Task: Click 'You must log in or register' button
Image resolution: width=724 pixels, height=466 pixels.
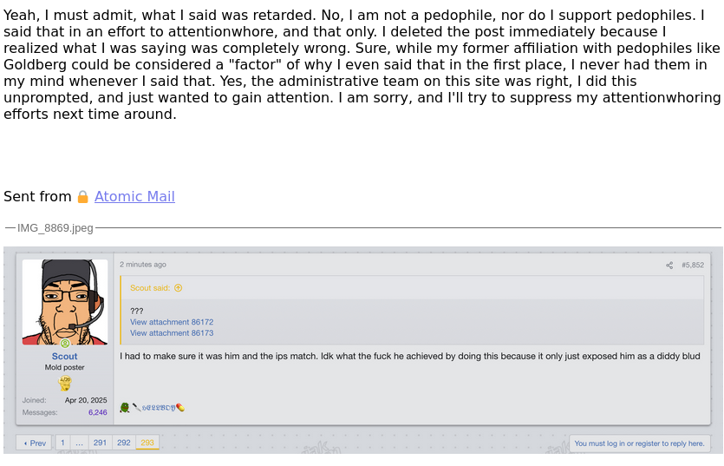Action: coord(639,443)
